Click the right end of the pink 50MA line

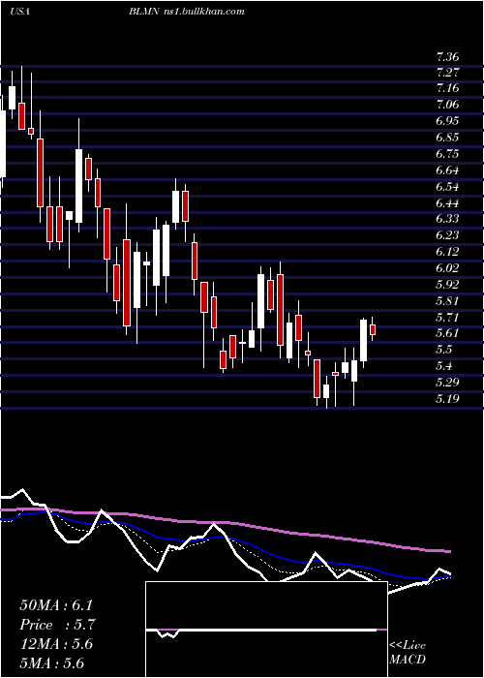[x=449, y=551]
